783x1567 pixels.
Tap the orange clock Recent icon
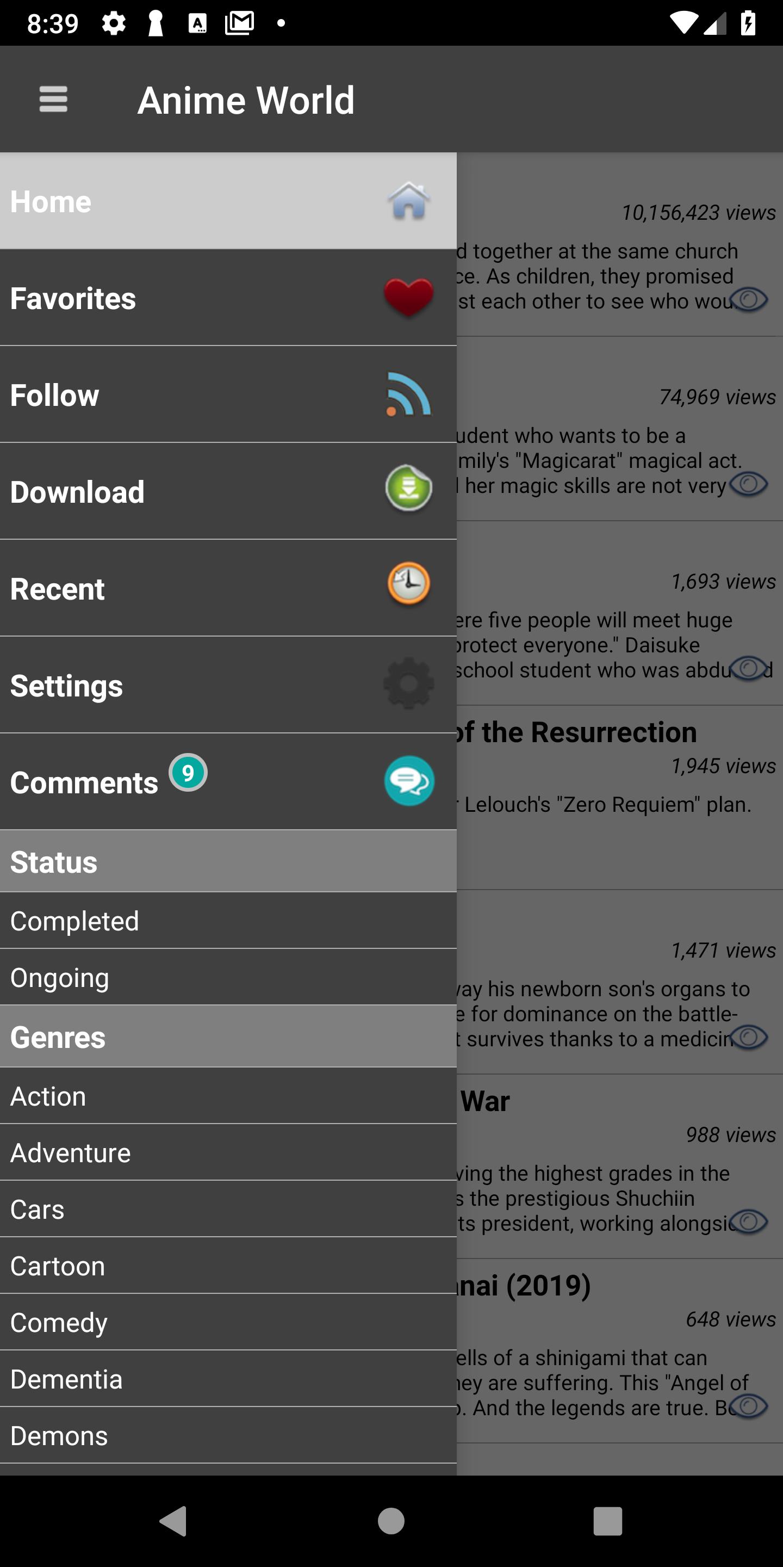[x=408, y=584]
